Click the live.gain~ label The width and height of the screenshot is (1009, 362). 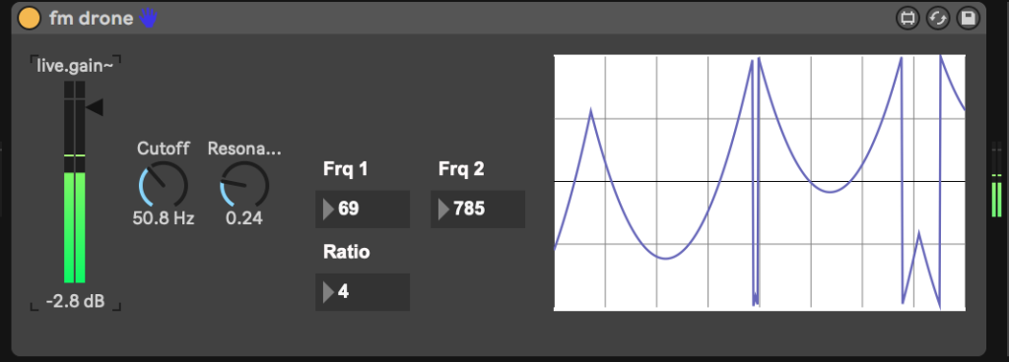point(75,67)
